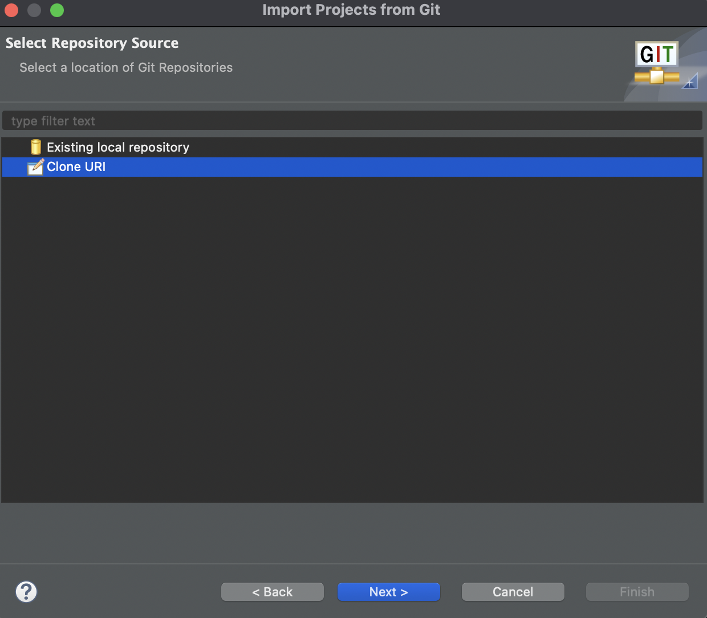The image size is (707, 618).
Task: Click the Select Repository Source heading
Action: pos(92,43)
